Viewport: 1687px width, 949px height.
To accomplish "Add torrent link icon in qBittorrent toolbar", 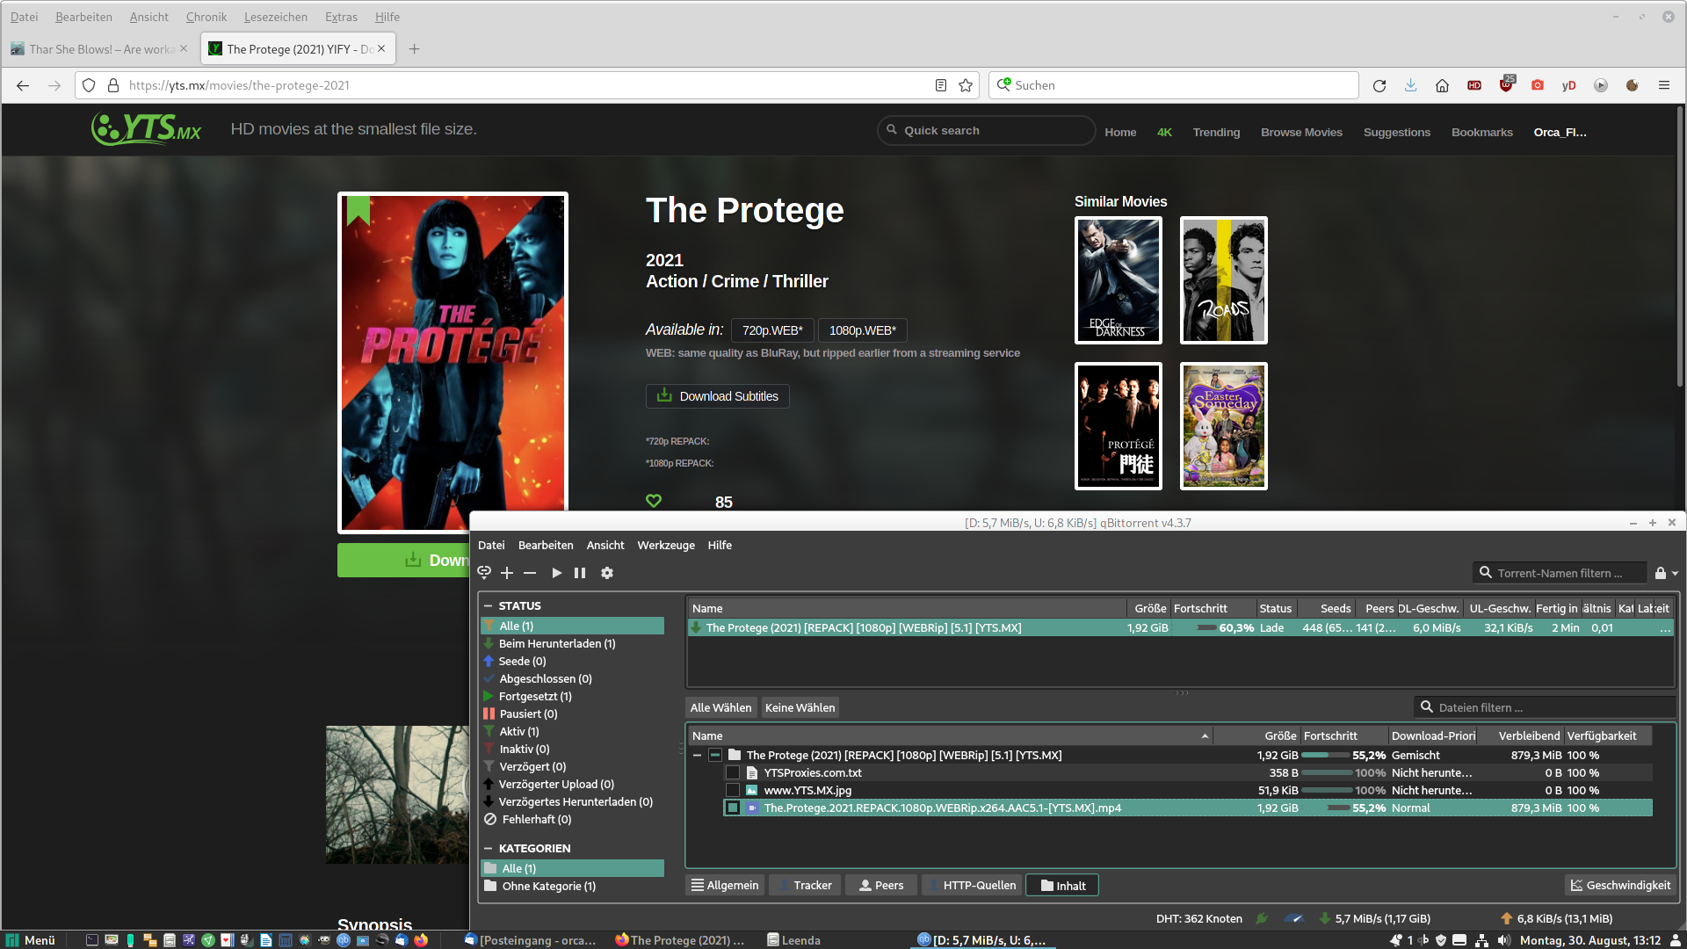I will click(483, 573).
